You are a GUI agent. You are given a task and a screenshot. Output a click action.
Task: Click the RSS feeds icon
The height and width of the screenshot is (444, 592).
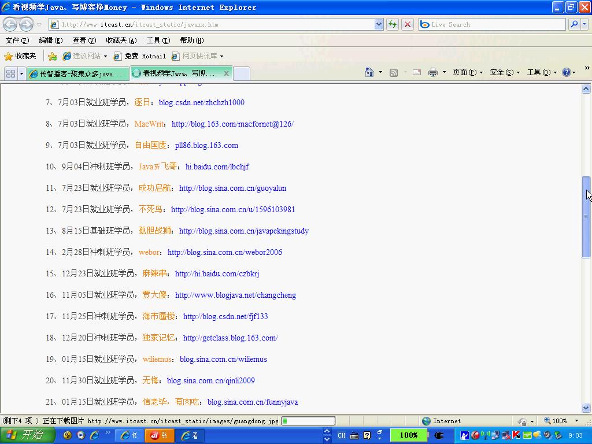(394, 72)
